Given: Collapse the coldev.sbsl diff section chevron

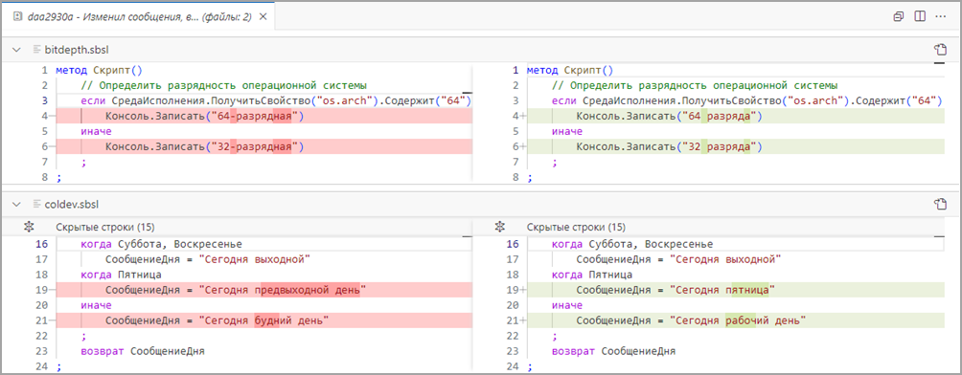Looking at the screenshot, I should tap(16, 204).
